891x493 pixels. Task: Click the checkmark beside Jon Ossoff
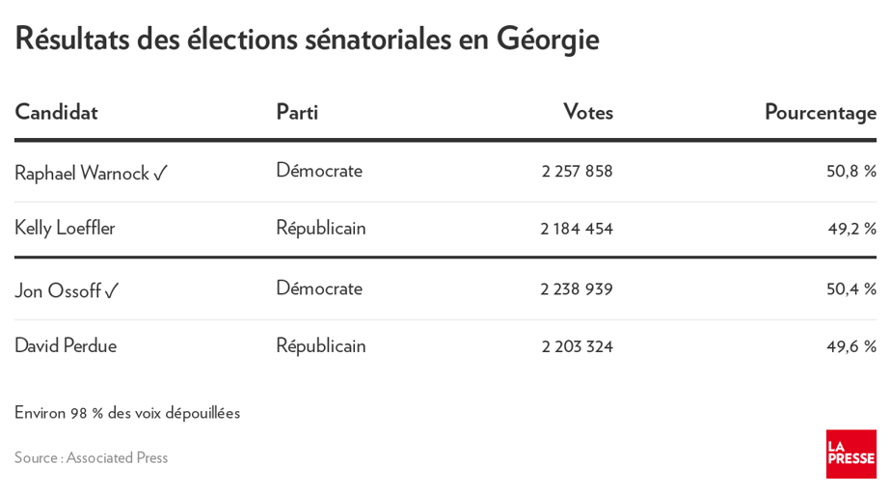click(112, 291)
